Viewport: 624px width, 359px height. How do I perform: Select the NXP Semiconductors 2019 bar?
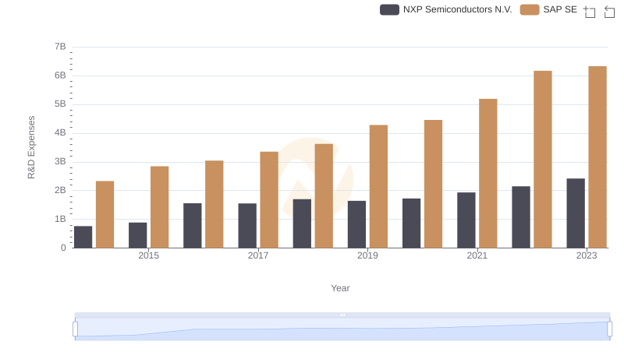pyautogui.click(x=356, y=224)
